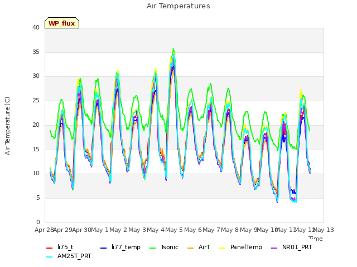Click the WP_flux annotation box
The image size is (357, 267).
pyautogui.click(x=62, y=23)
